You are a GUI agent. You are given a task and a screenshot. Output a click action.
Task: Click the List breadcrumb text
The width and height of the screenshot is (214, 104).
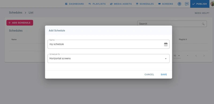31,13
